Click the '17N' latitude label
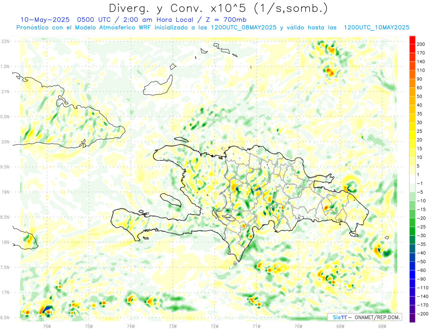This screenshot has height=331, width=429. [x=5, y=292]
